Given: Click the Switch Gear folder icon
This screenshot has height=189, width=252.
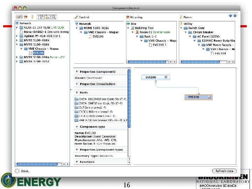Looking at the screenshot, I should (185, 28).
